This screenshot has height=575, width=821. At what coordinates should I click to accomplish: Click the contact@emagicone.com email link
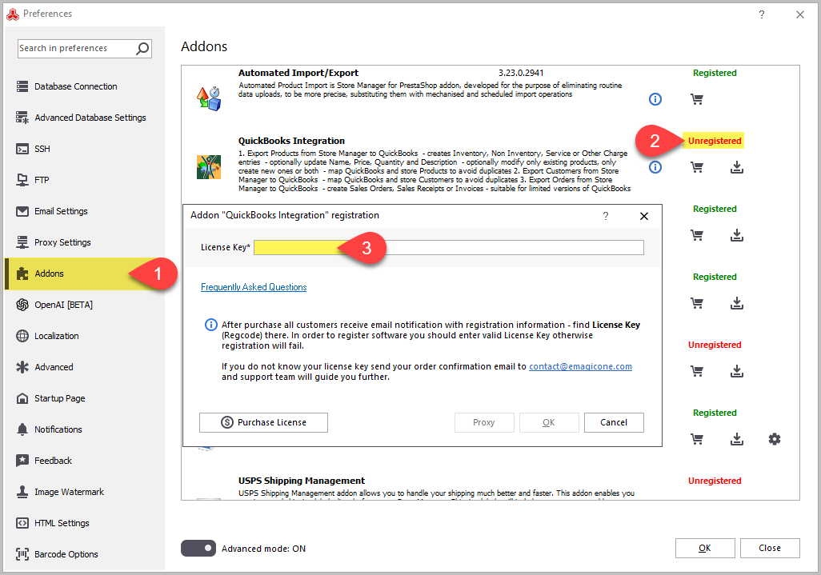tap(580, 367)
